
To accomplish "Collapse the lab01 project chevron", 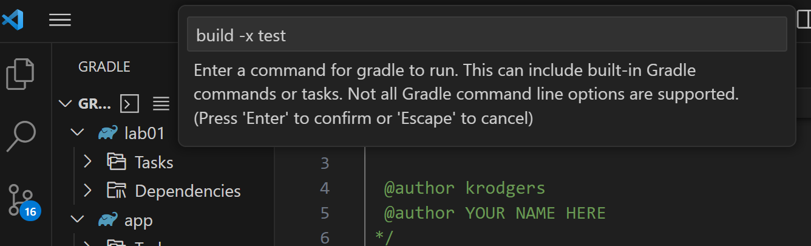I will tap(76, 133).
